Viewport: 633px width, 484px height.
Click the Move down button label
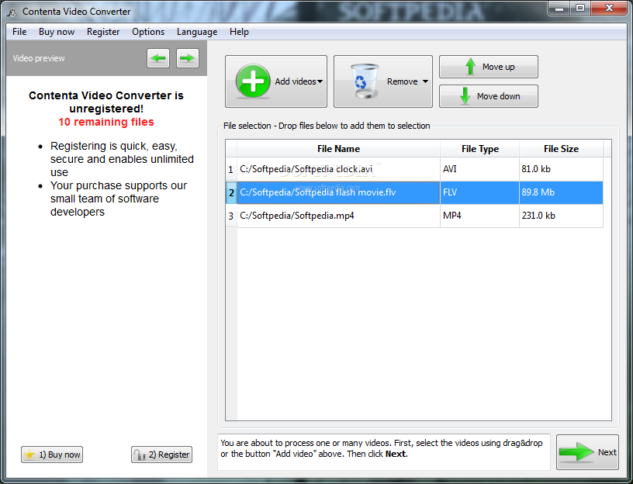[x=499, y=96]
